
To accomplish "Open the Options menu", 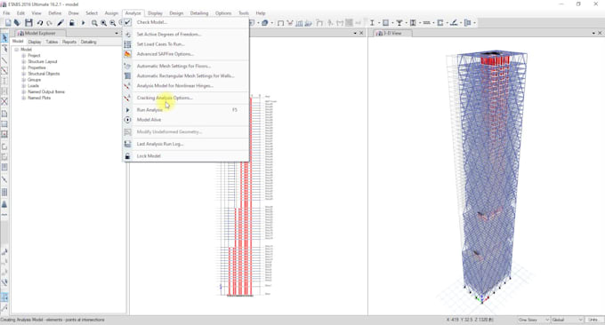I will pyautogui.click(x=223, y=13).
